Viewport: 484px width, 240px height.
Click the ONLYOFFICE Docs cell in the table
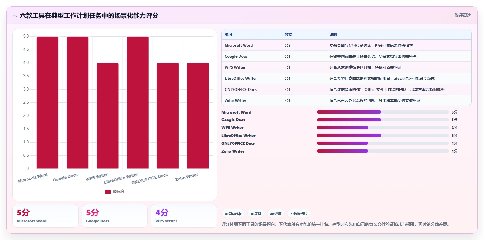pos(241,90)
